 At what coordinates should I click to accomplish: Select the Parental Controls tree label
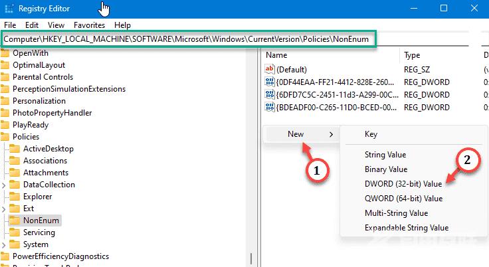point(43,77)
